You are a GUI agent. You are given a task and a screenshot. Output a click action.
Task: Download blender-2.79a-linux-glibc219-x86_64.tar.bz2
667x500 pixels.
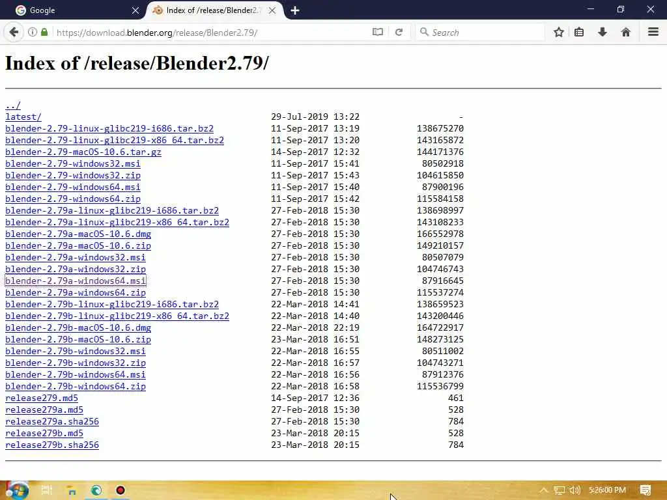click(x=117, y=223)
